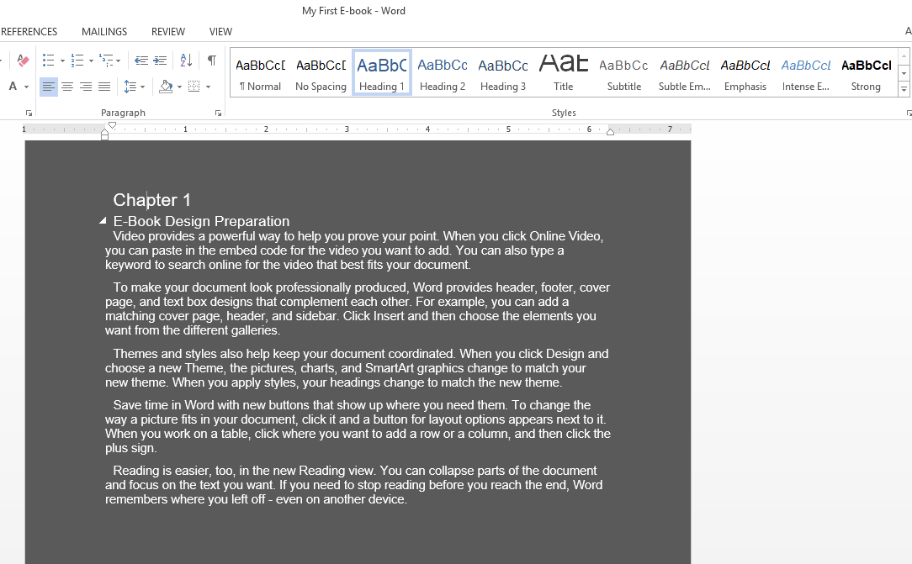Justify the paragraph text
The width and height of the screenshot is (912, 564).
(104, 87)
